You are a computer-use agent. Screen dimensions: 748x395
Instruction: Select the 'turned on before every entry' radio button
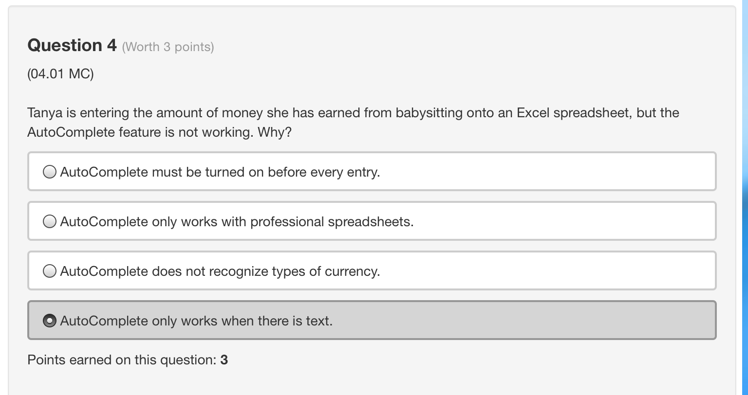click(50, 172)
